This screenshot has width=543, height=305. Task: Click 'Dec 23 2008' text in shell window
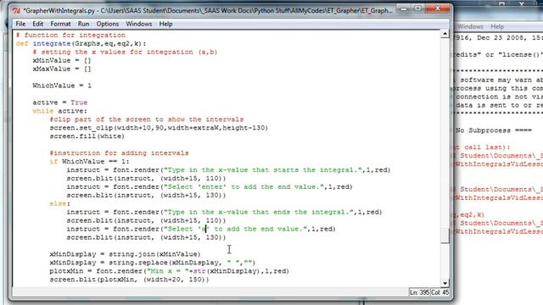point(500,38)
